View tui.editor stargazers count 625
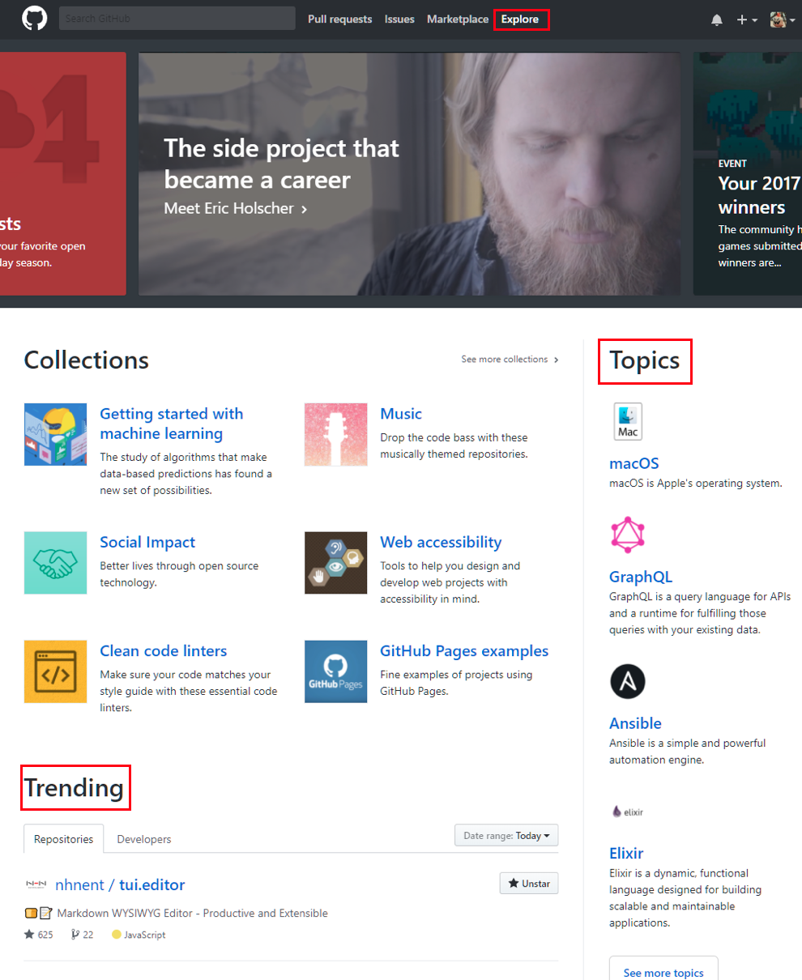802x980 pixels. [x=38, y=935]
